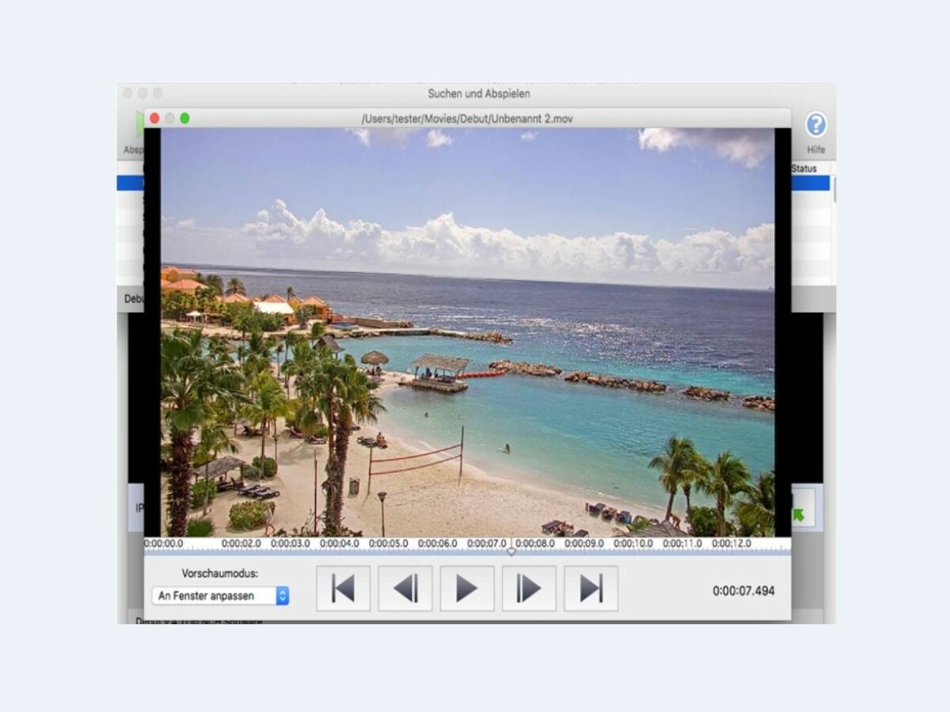The image size is (950, 712).
Task: Seek to 0:00:05.0 on the timeline
Action: [389, 544]
